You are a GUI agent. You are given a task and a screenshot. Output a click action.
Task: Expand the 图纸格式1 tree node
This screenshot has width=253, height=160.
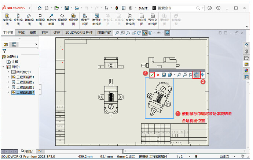(x=8, y=72)
